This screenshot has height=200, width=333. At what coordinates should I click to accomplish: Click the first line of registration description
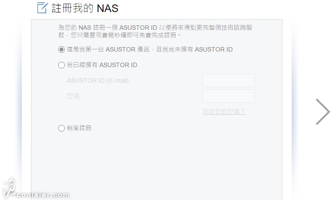155,28
